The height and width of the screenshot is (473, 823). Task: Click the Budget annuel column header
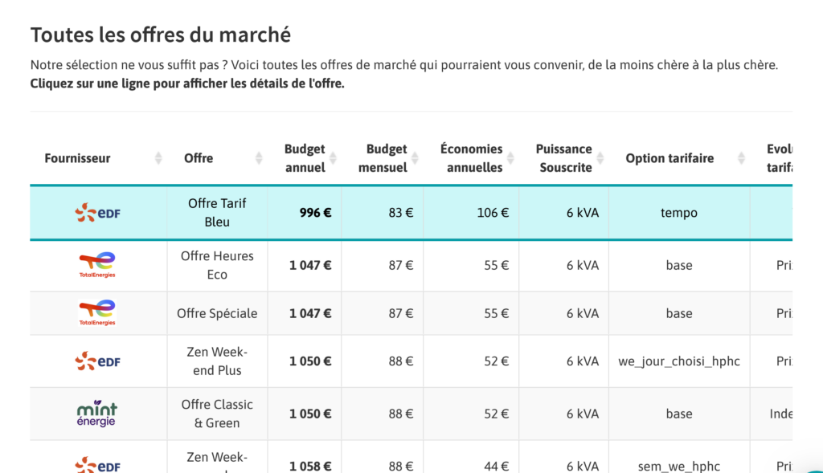point(305,158)
